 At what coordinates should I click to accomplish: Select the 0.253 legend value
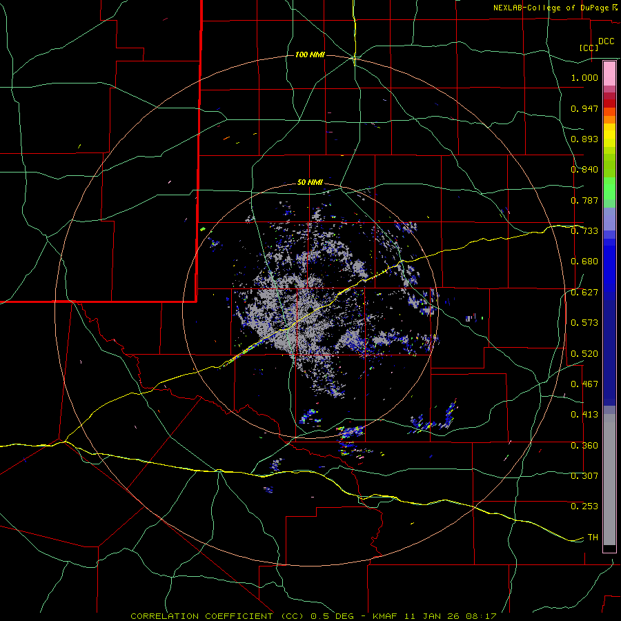pos(584,506)
